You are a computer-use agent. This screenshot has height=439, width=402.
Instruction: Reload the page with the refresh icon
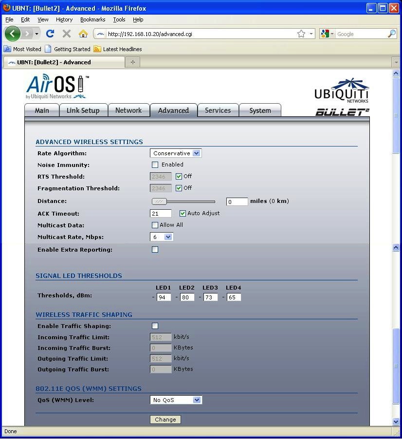(50, 34)
